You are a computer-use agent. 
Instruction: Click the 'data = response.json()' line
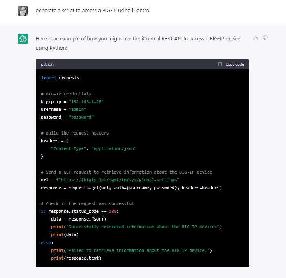tap(78, 219)
